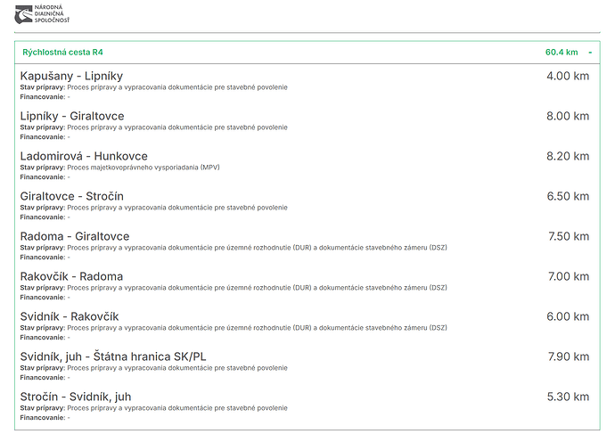615x434 pixels.
Task: Click the Národná diaľničná spoločnosť logo
Action: pos(42,14)
